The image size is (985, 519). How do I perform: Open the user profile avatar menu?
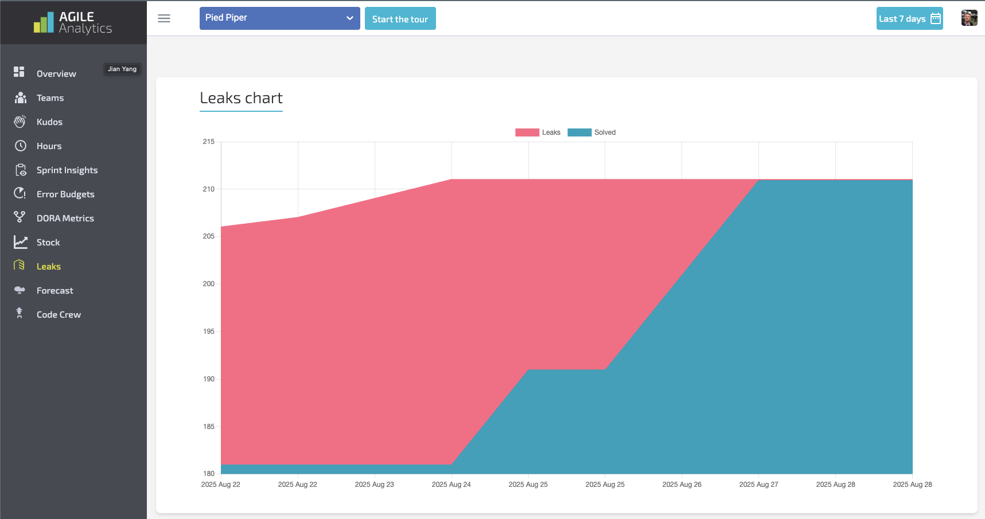tap(969, 18)
